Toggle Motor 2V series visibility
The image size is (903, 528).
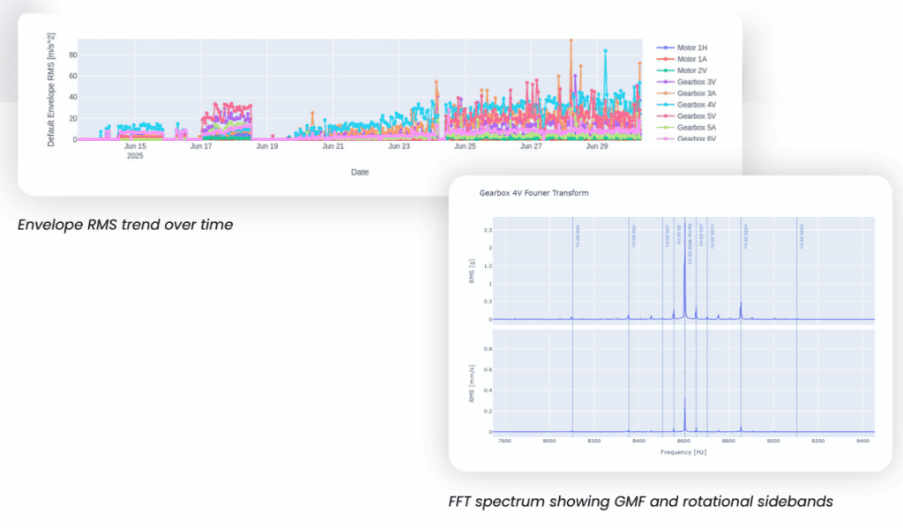click(x=697, y=70)
